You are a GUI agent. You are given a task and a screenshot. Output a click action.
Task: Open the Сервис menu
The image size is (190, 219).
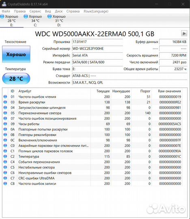tap(35, 11)
